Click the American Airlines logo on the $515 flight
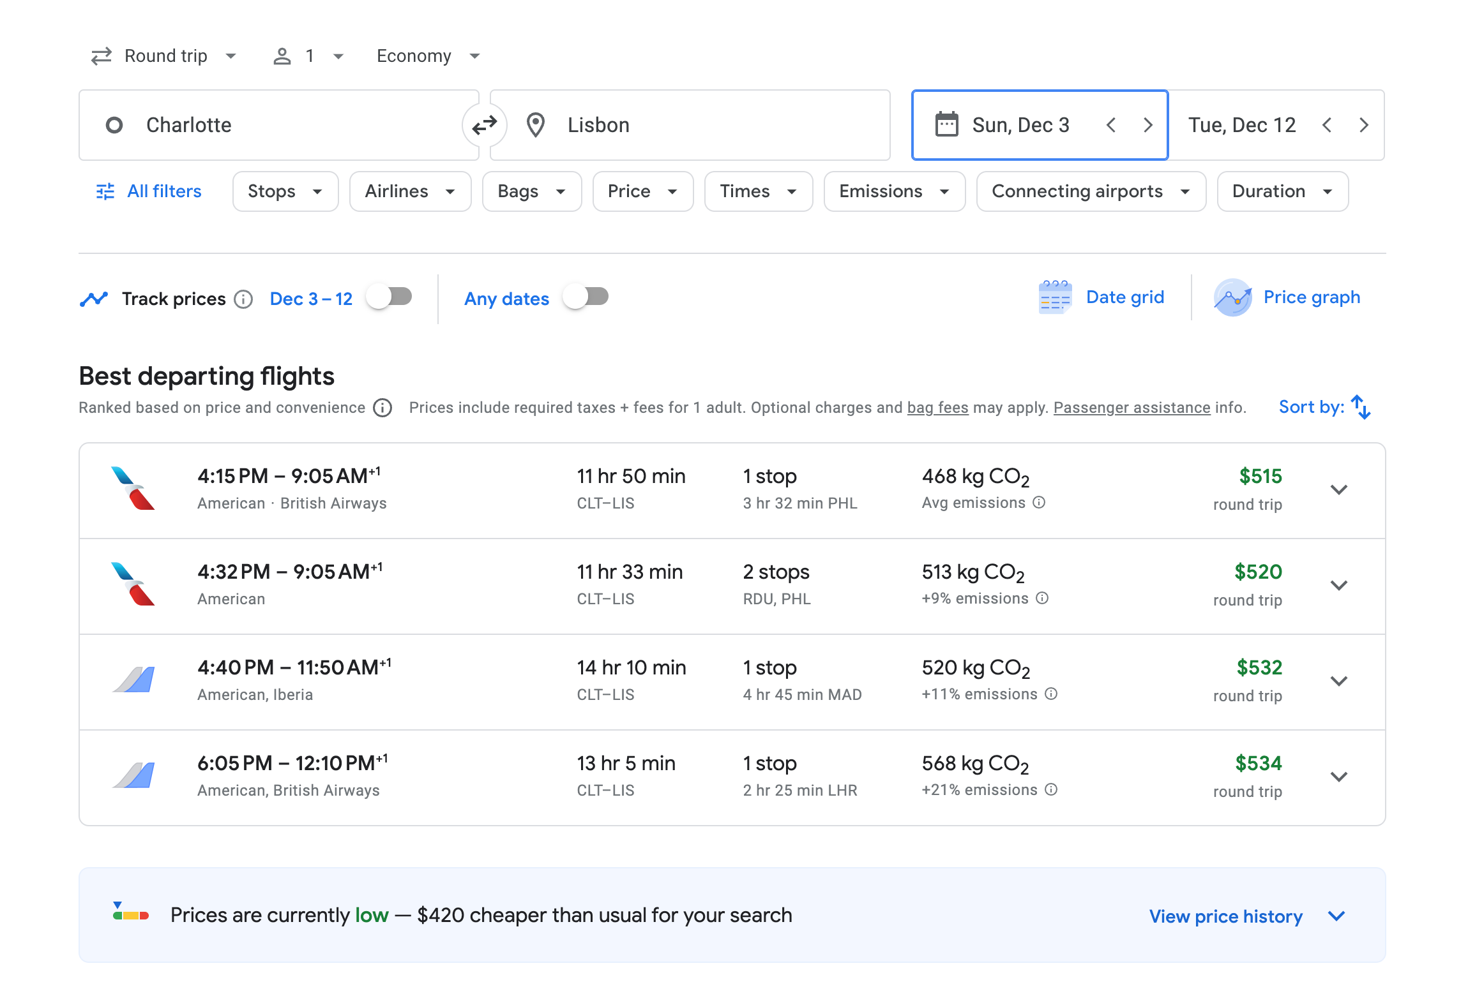Viewport: 1461px width, 989px height. pyautogui.click(x=134, y=489)
